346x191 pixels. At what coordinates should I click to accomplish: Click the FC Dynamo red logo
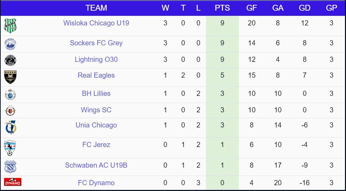13,182
